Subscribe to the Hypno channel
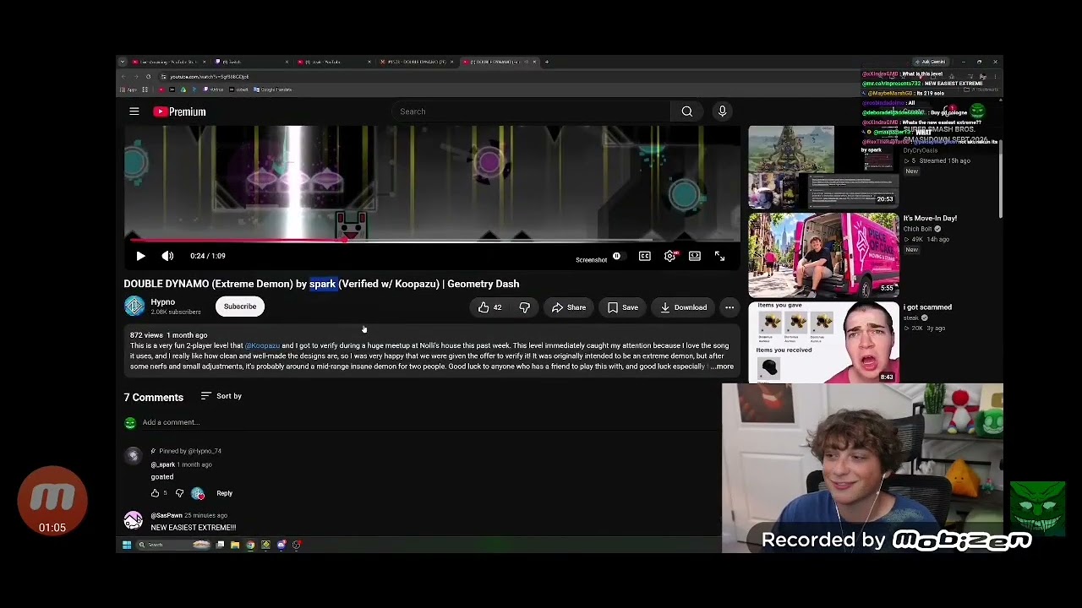 (240, 307)
